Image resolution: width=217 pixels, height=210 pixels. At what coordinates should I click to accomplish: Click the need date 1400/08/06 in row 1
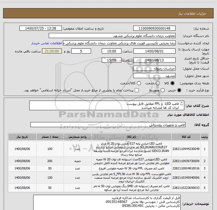click(x=22, y=149)
